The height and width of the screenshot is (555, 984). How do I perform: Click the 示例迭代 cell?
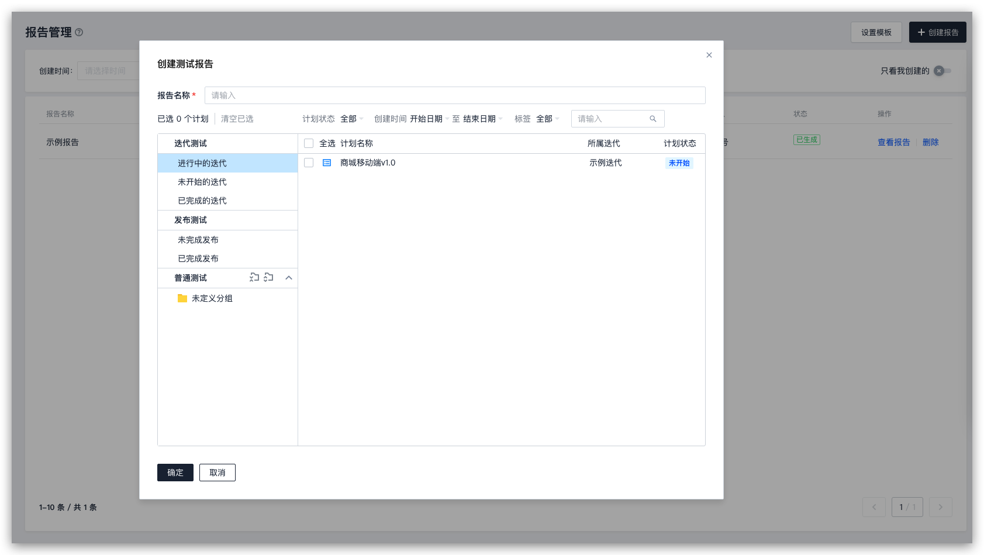606,163
